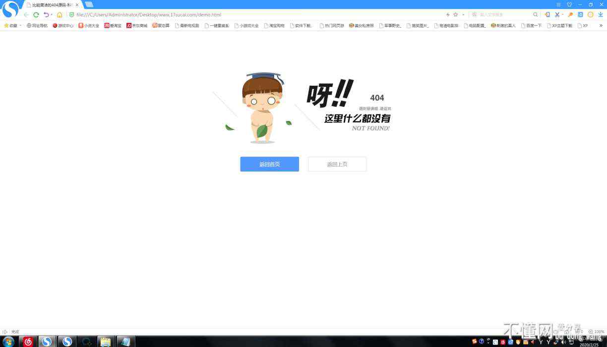Open the Windows Start button
The height and width of the screenshot is (347, 607).
8,341
